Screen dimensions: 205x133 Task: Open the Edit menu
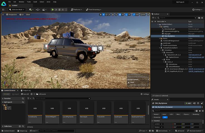coord(15,2)
